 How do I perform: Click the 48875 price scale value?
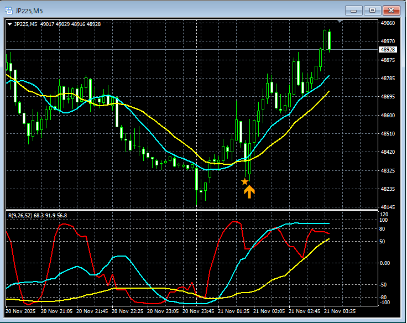(x=388, y=60)
